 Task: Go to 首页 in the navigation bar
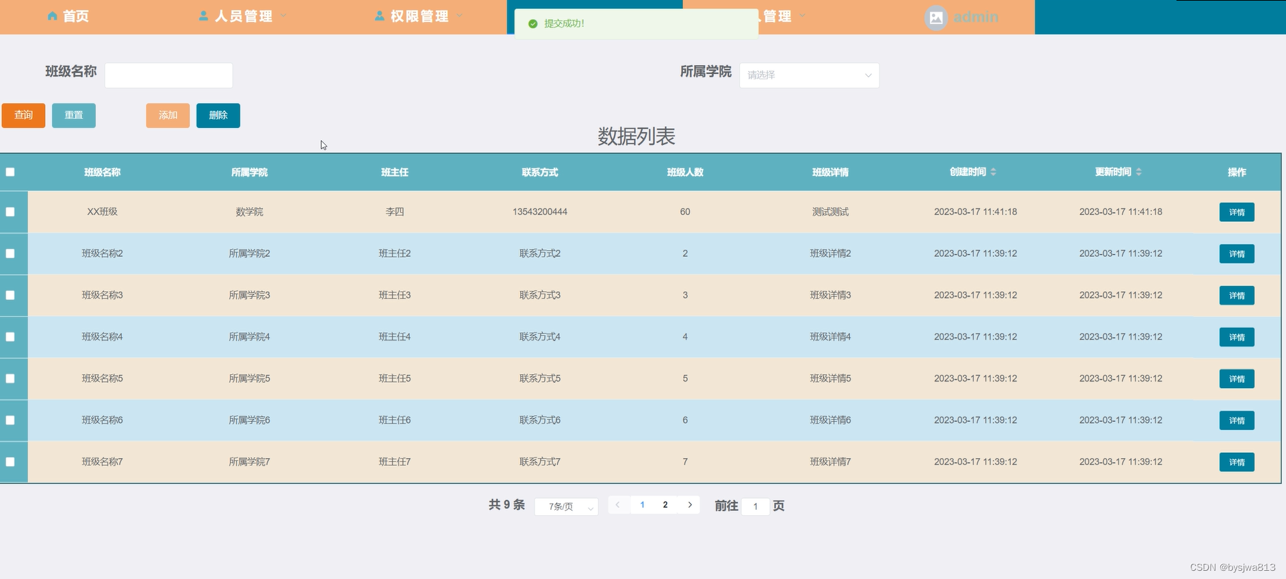[75, 16]
